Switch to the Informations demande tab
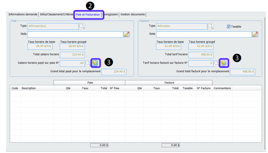The image size is (268, 153). [23, 14]
